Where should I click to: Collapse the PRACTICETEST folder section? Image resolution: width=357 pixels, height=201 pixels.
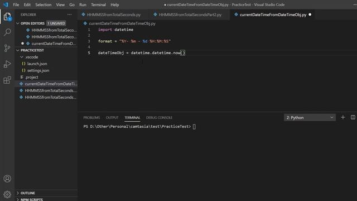click(17, 50)
